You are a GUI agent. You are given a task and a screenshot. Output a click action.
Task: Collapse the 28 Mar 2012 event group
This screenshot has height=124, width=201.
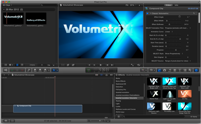pos(4,9)
